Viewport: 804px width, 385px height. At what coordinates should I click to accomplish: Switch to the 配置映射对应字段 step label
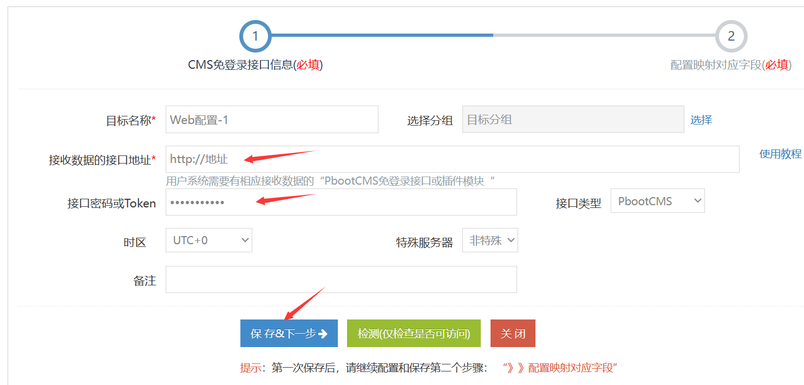click(730, 65)
